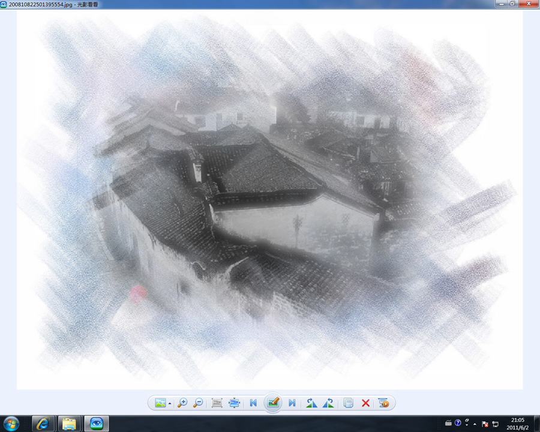The width and height of the screenshot is (540, 432).
Task: Rotate image counterclockwise
Action: point(311,403)
